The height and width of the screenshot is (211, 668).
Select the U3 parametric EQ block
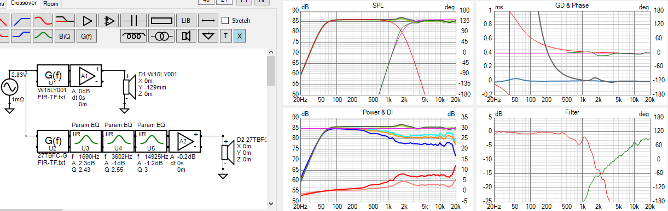85,141
